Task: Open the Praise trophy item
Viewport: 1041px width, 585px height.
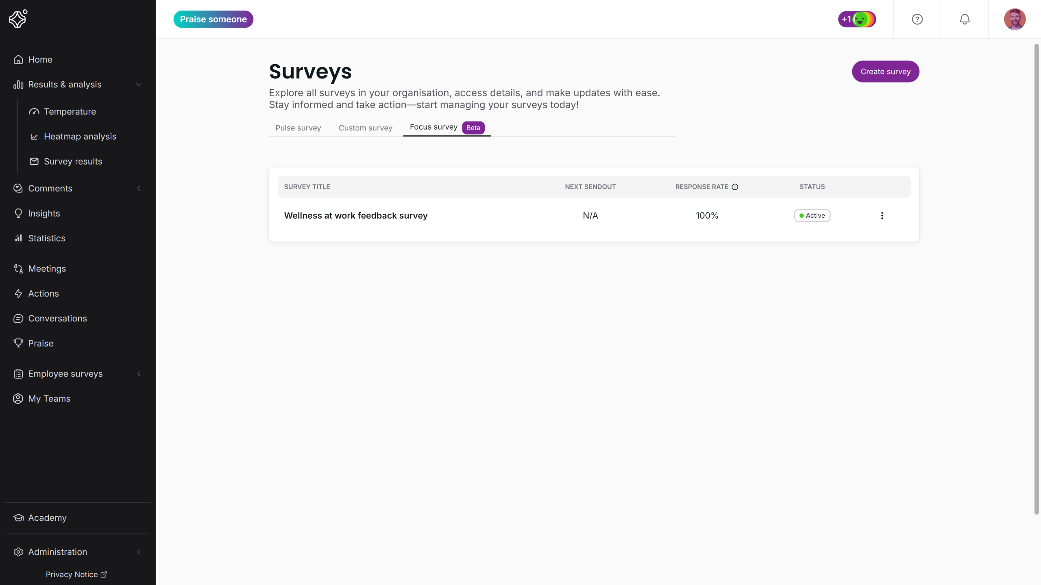Action: 40,343
